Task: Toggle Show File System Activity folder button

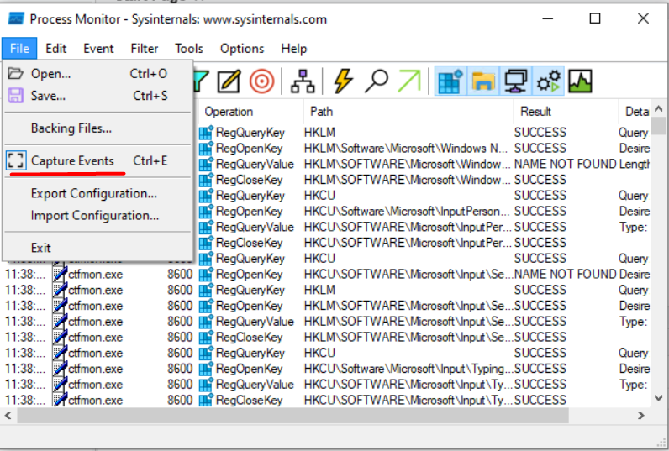Action: coord(483,81)
